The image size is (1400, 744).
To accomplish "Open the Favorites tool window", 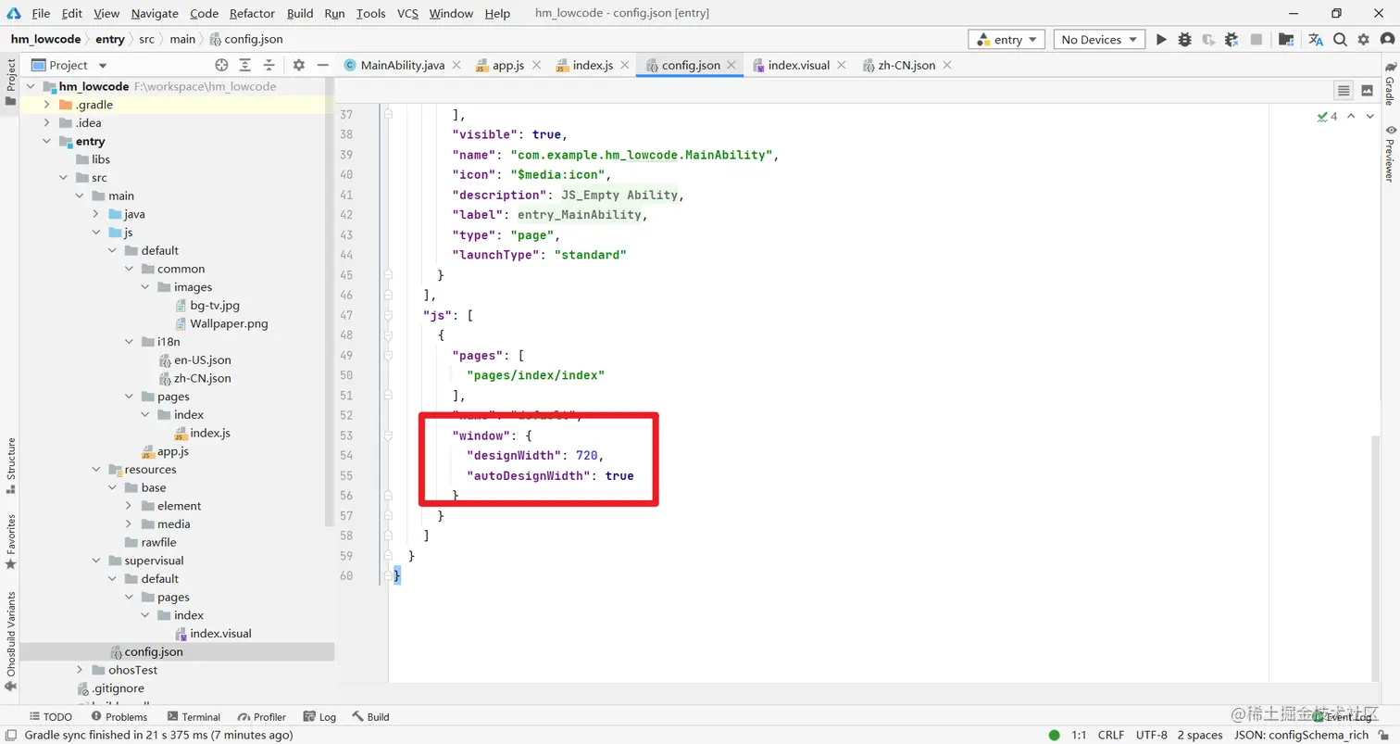I will [10, 541].
